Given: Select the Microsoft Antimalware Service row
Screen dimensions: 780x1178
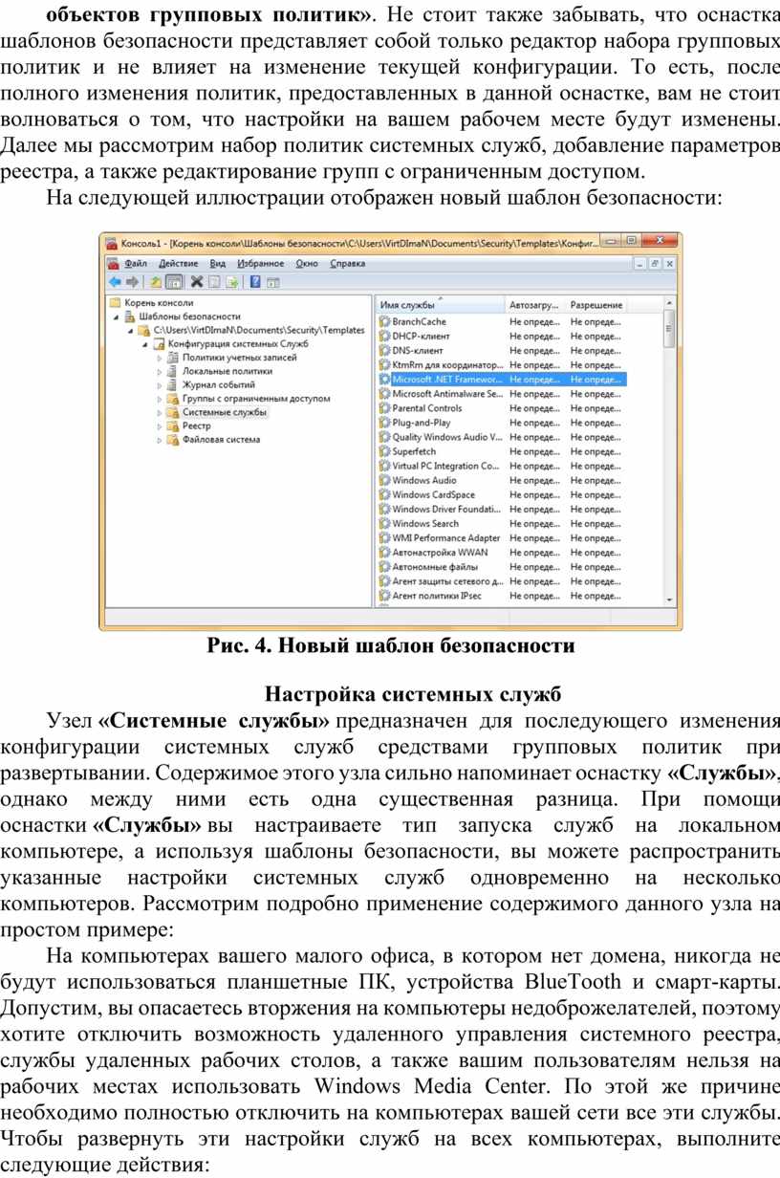Looking at the screenshot, I should tap(502, 394).
